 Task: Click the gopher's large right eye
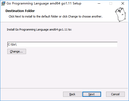click(x=121, y=9)
